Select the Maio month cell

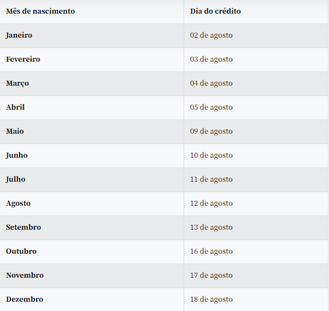(x=15, y=131)
